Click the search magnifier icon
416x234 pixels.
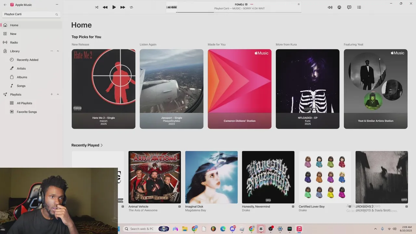(57, 14)
